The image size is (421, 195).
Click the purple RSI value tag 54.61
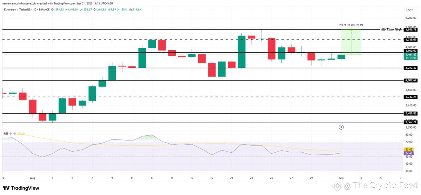(408, 153)
